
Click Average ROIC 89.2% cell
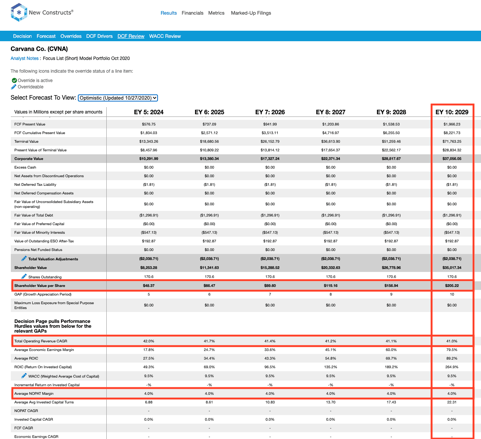[452, 358]
